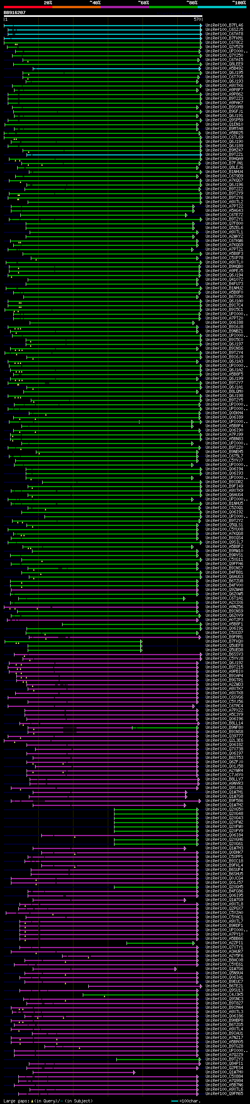Open hit UniRef100_B9GFJ1
The width and height of the screenshot is (250, 1104).
pos(224,112)
